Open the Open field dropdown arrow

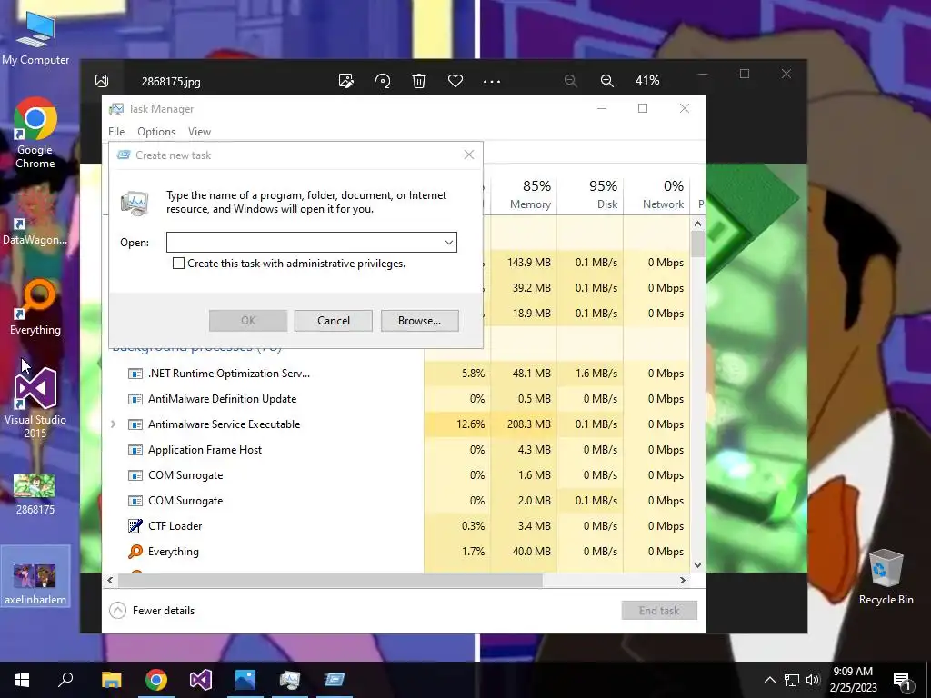coord(449,242)
